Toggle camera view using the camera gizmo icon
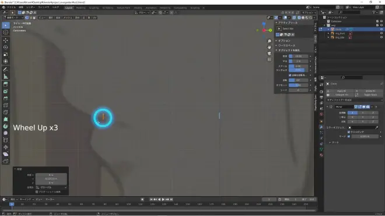This screenshot has width=385, height=216. [x=269, y=53]
